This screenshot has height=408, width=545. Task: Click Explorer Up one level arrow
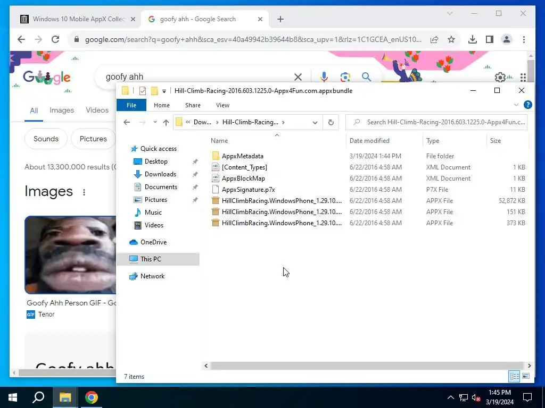[x=166, y=122]
